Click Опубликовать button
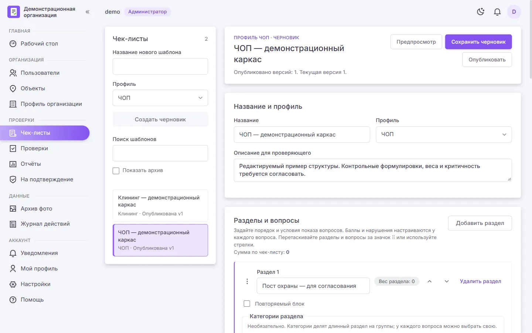Viewport: 532px width, 333px height. coord(487,60)
